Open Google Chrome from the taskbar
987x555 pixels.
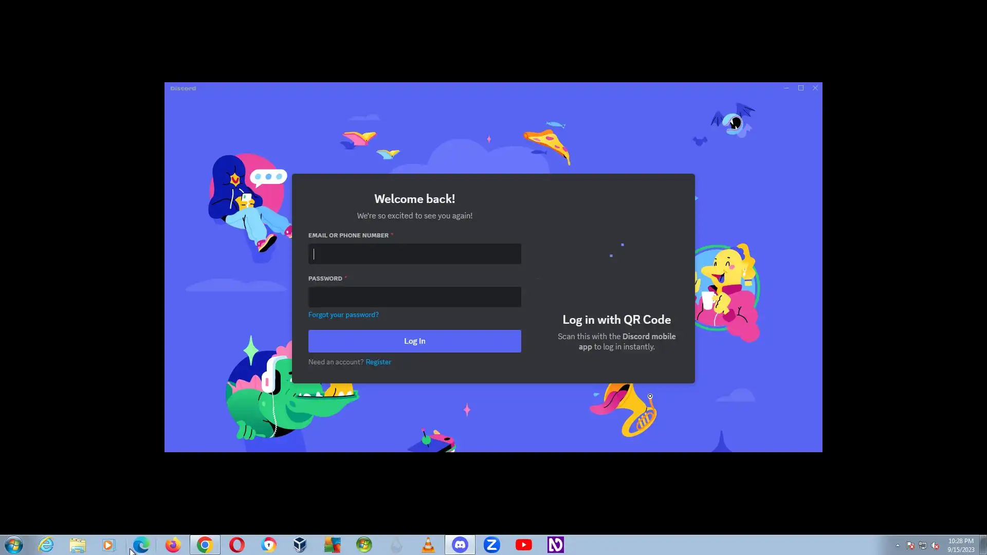click(x=205, y=545)
